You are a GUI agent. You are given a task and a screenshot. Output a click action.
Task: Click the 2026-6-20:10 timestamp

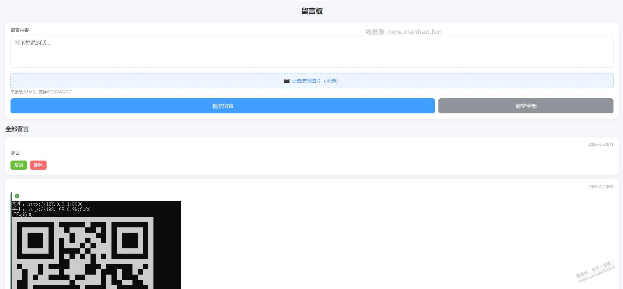point(601,186)
